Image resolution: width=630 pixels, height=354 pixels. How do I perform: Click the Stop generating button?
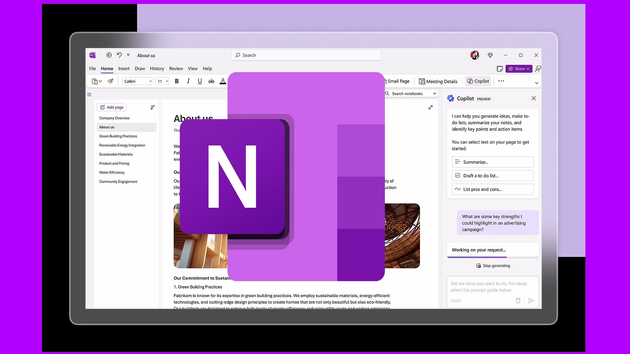(493, 265)
